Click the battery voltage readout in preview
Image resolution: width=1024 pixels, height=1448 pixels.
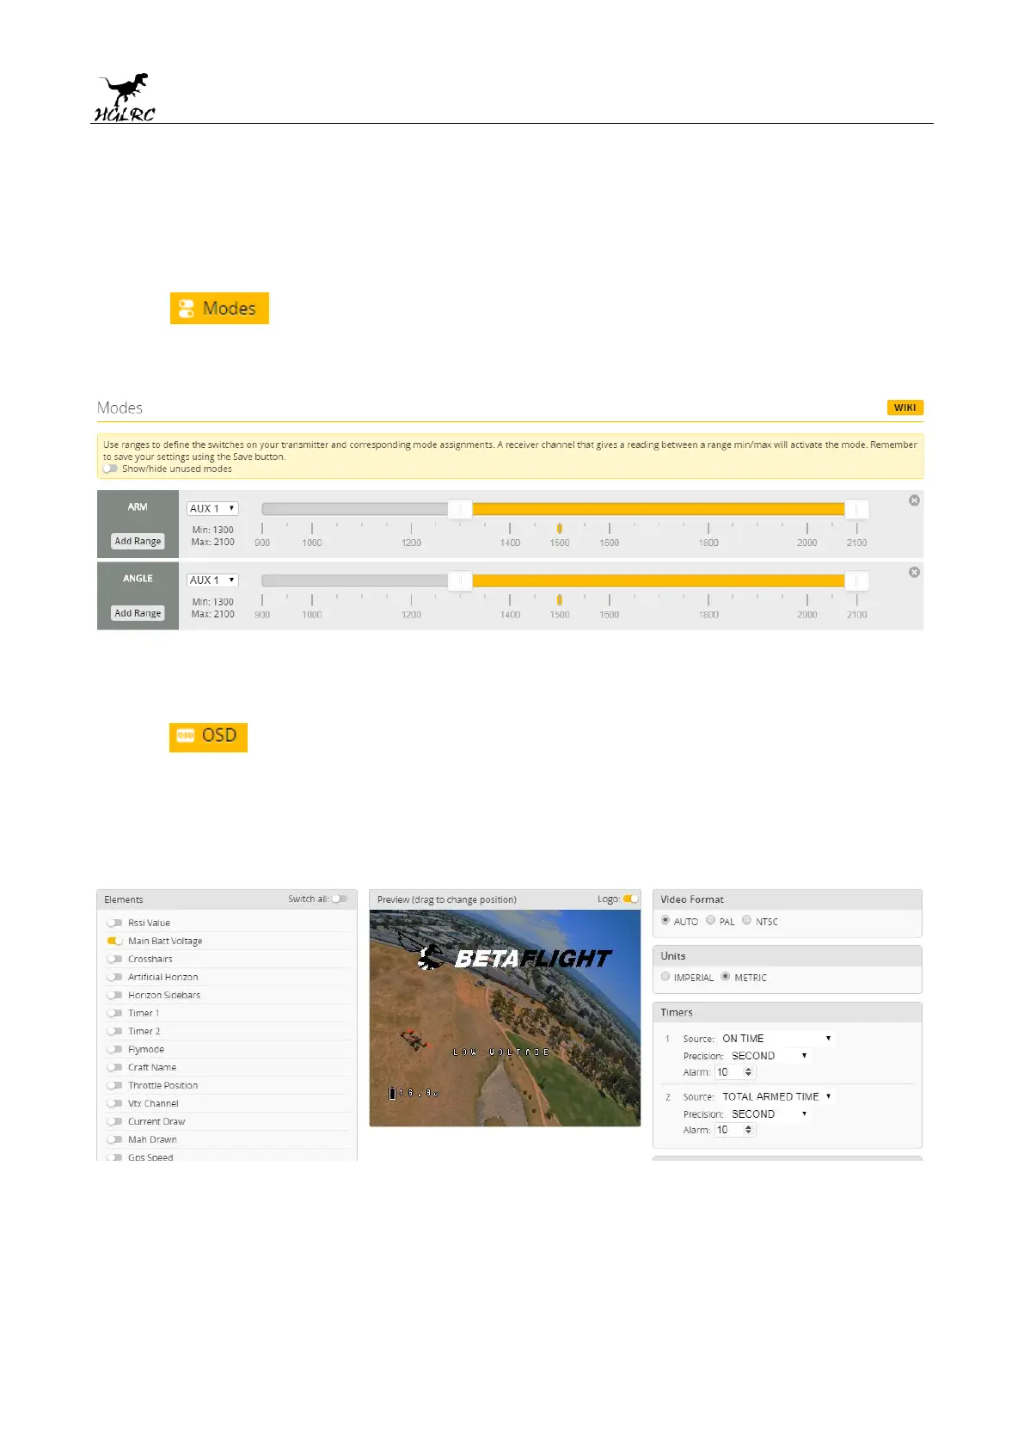tap(414, 1094)
